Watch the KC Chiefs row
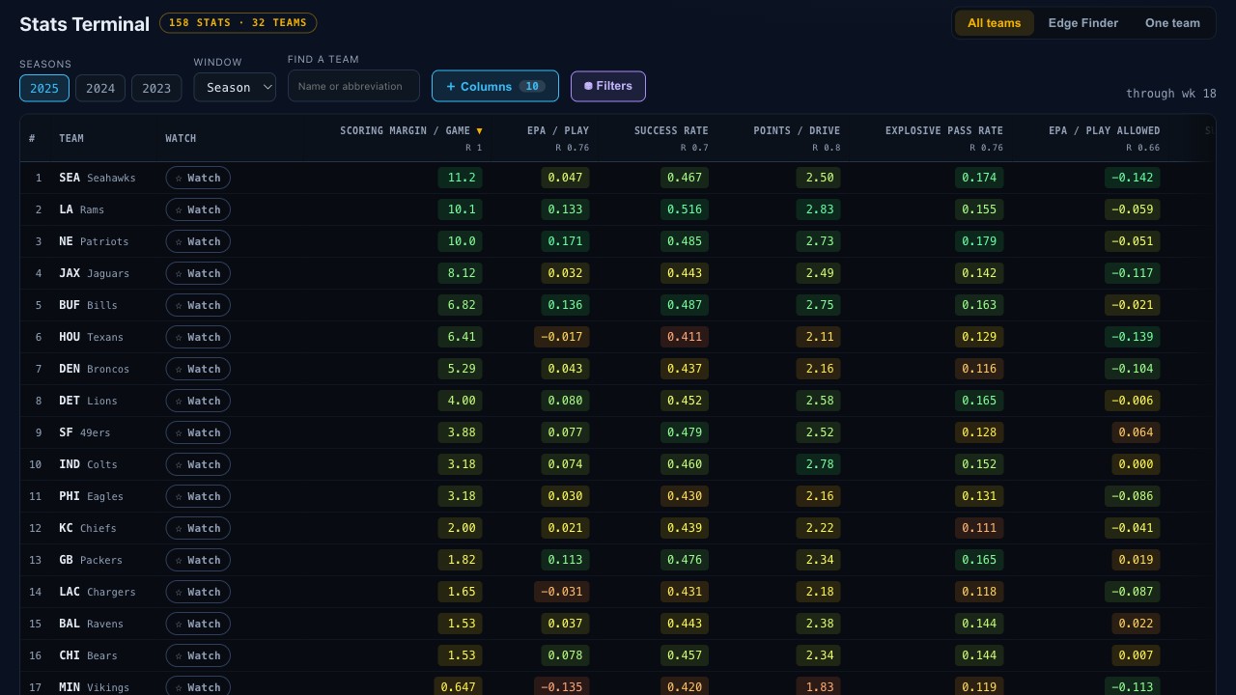The image size is (1236, 695). [x=198, y=528]
